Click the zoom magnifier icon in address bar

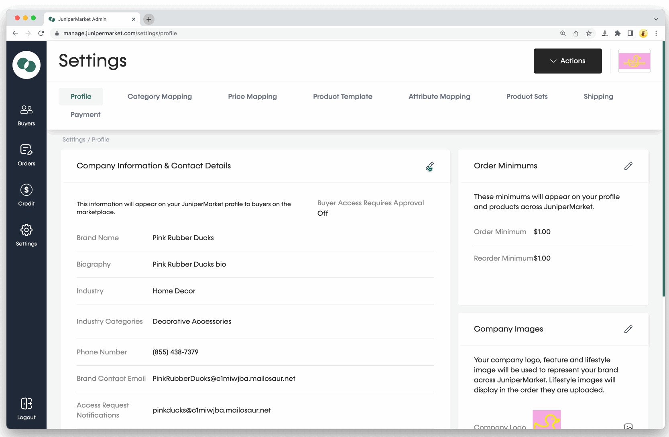click(x=563, y=33)
